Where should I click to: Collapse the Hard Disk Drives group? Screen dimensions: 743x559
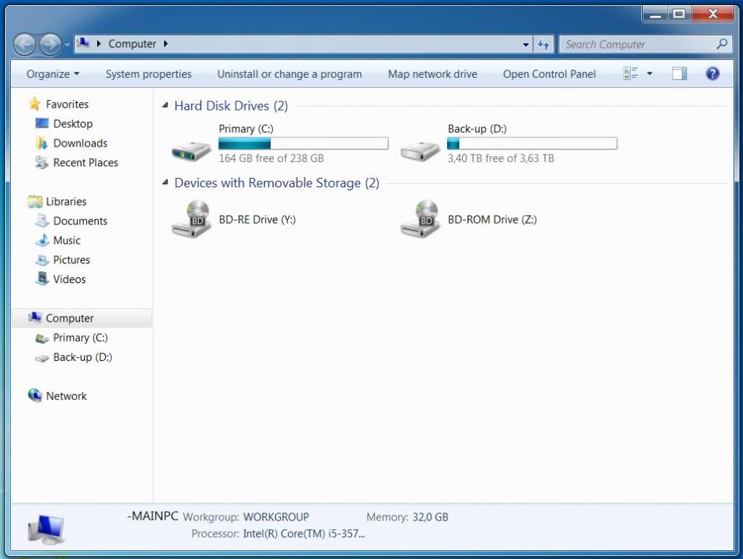[x=165, y=106]
